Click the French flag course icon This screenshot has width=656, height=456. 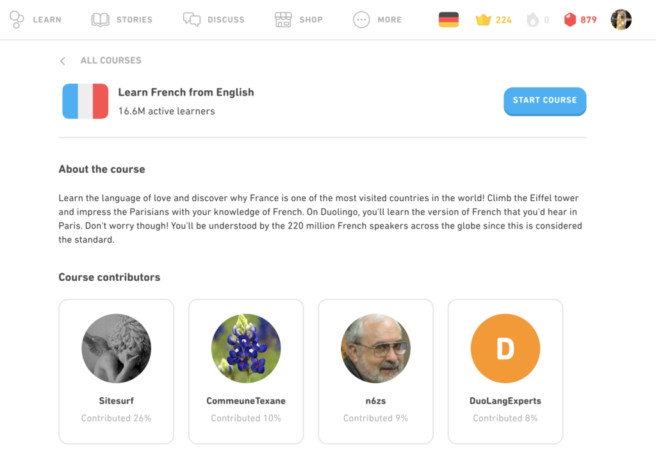click(85, 102)
